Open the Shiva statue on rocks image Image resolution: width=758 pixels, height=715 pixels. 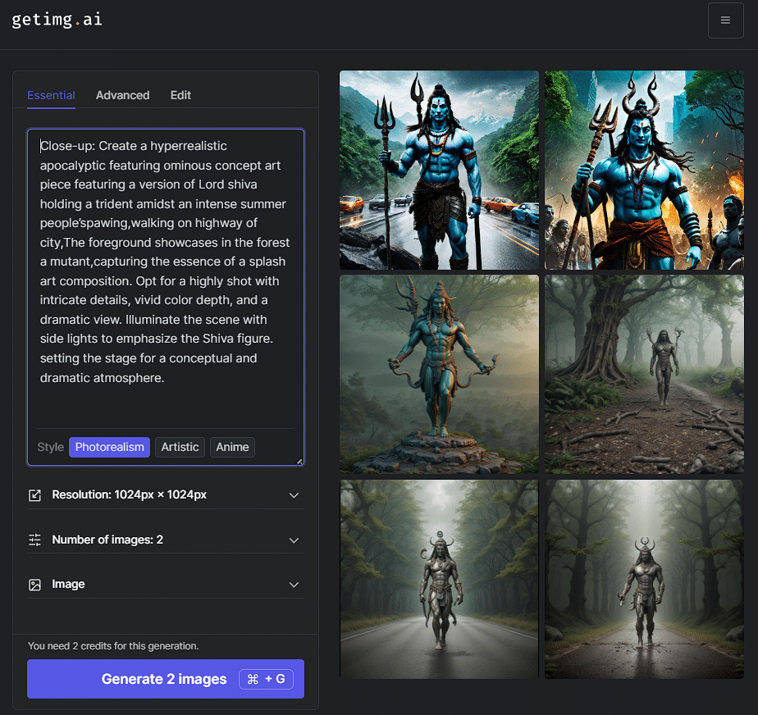[x=439, y=375]
